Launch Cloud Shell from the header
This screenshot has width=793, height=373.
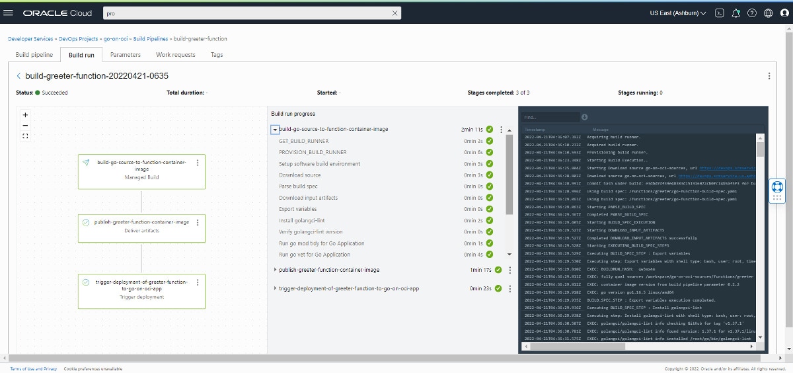click(x=720, y=13)
